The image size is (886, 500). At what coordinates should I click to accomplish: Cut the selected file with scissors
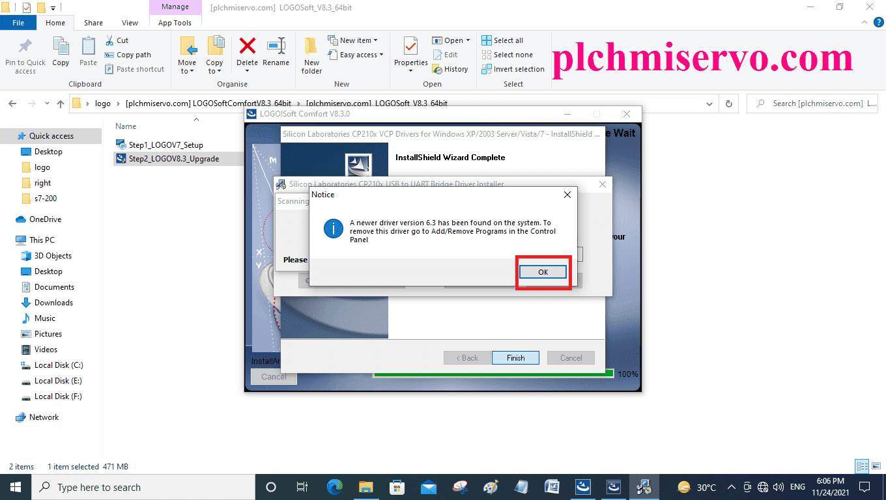pyautogui.click(x=116, y=40)
